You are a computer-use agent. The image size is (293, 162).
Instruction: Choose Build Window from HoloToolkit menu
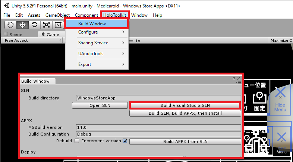click(97, 24)
